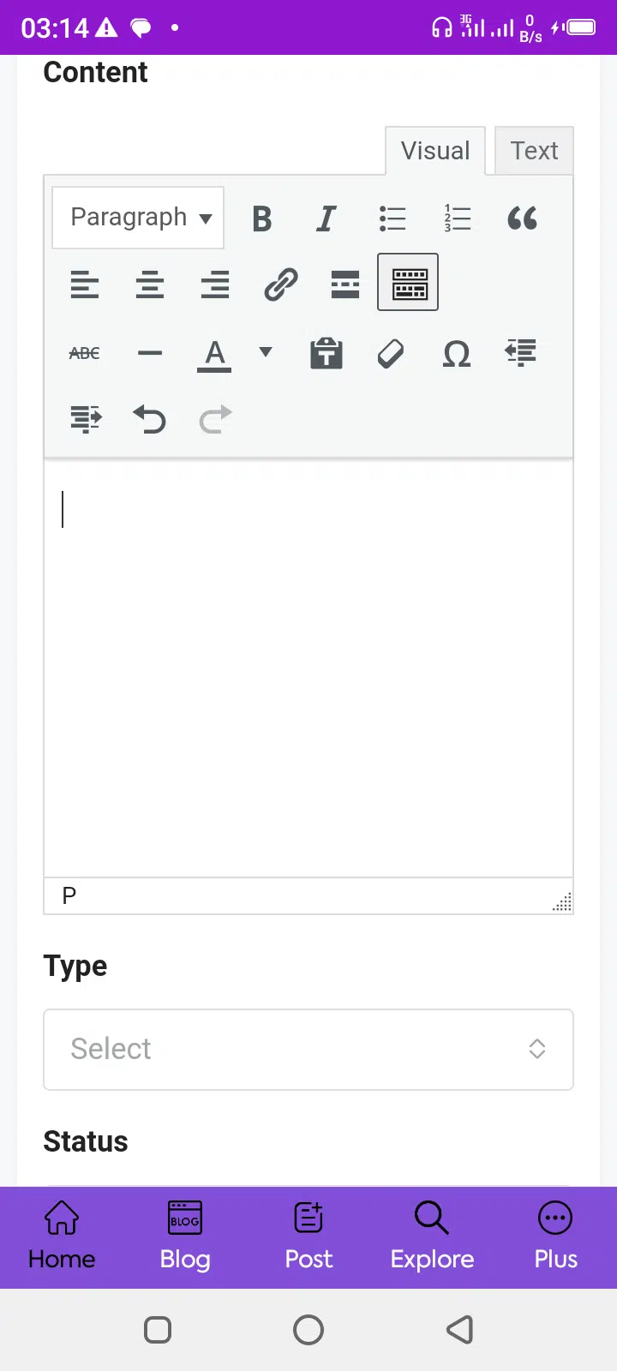Switch to the Text editor tab

point(534,151)
